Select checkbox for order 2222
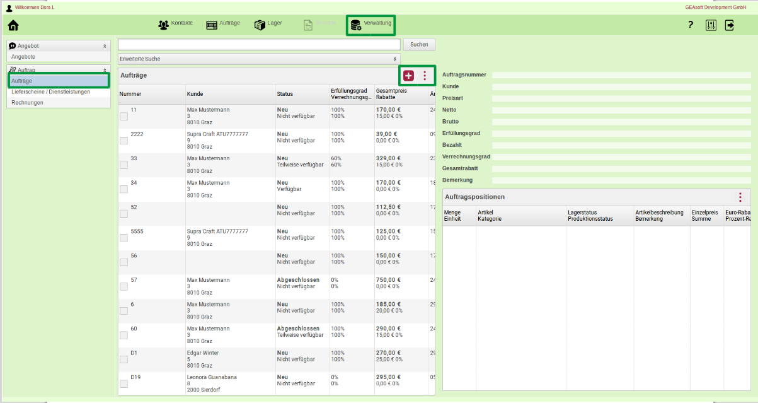Image resolution: width=758 pixels, height=403 pixels. point(124,141)
